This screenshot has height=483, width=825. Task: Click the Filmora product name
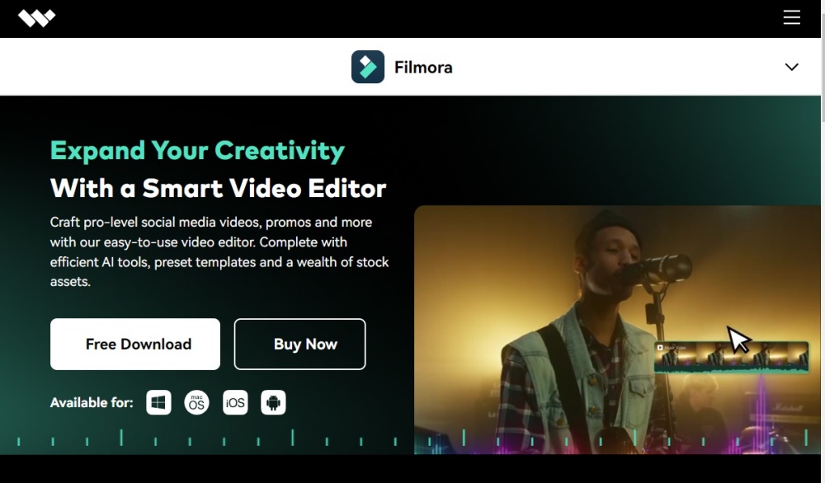click(423, 68)
